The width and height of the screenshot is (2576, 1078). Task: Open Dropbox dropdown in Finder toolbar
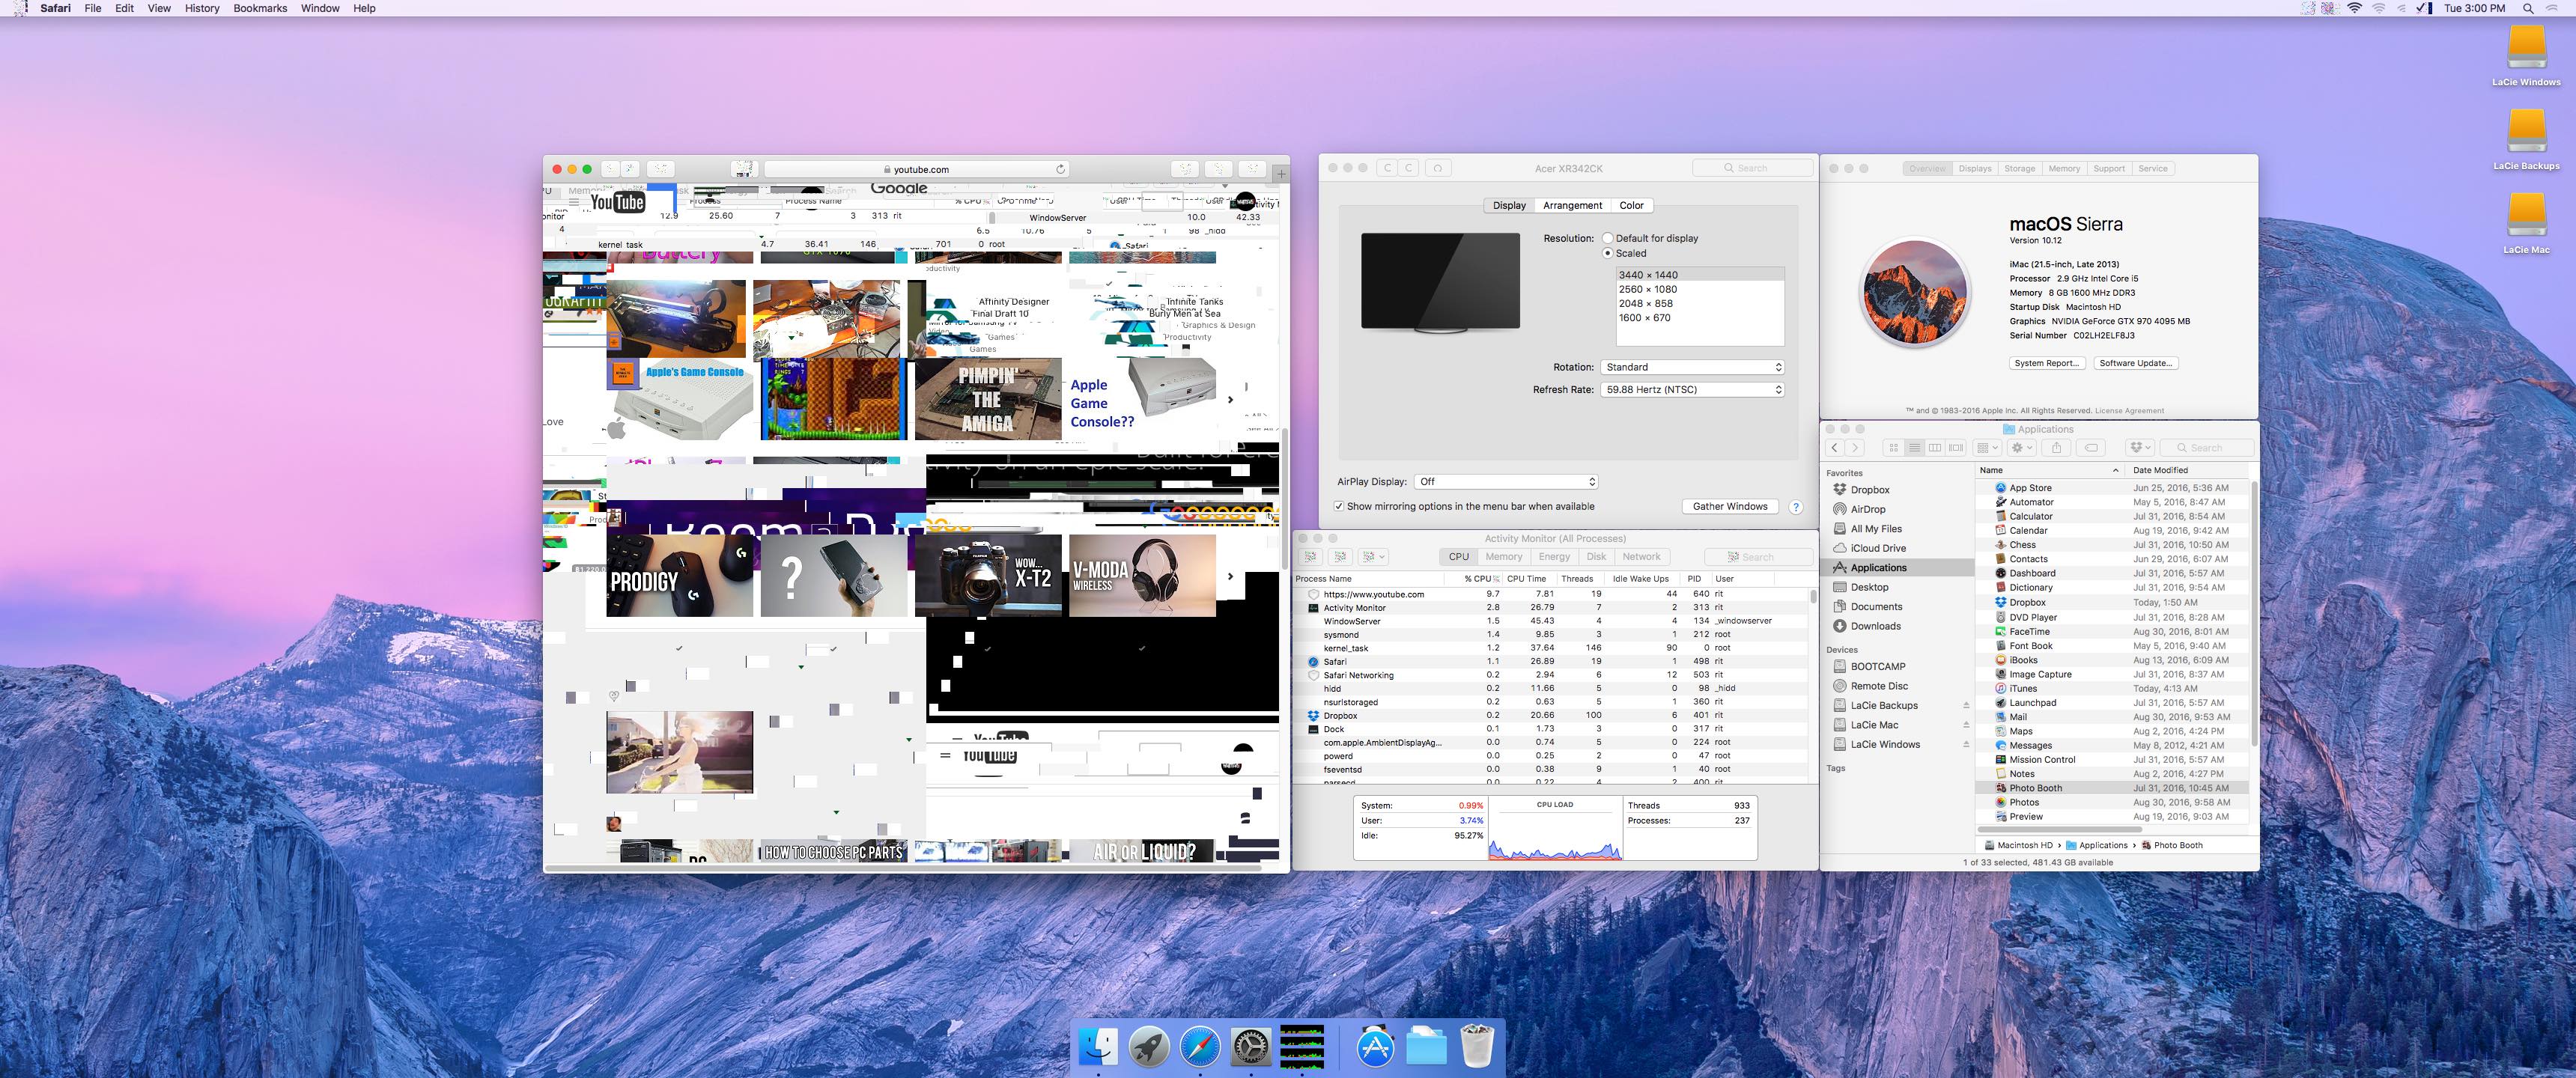(x=2139, y=448)
